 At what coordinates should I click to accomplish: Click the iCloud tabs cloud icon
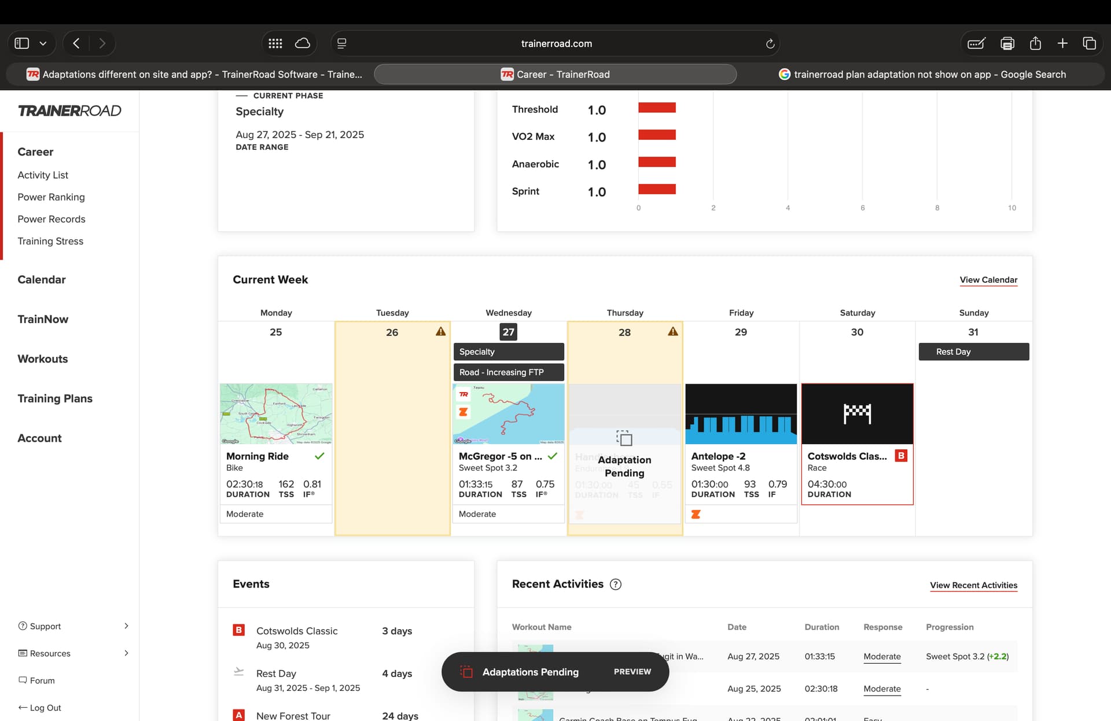[303, 43]
